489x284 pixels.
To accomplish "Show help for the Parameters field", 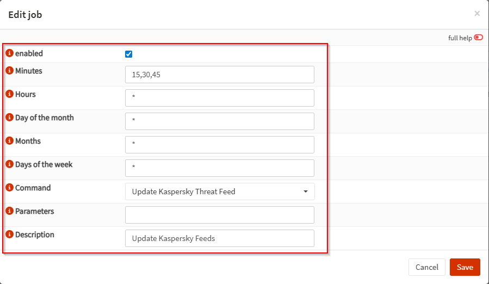I will [x=9, y=211].
